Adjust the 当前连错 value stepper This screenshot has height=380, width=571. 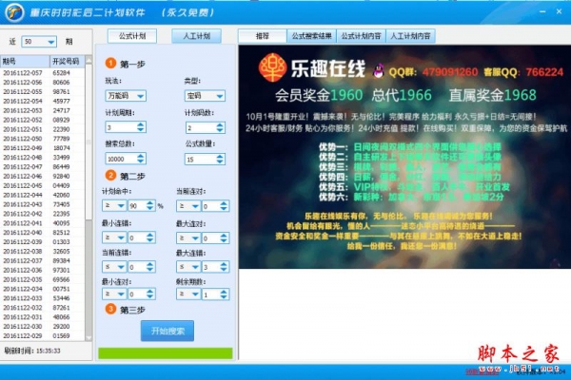click(x=150, y=267)
